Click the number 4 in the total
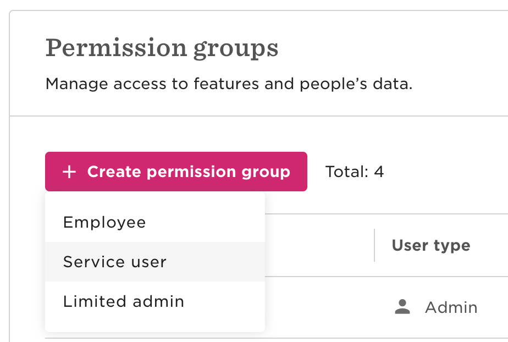 tap(379, 172)
